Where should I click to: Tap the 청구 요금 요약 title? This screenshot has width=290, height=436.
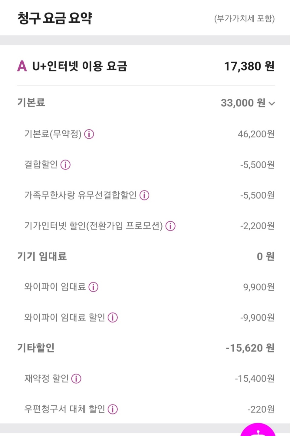(55, 18)
